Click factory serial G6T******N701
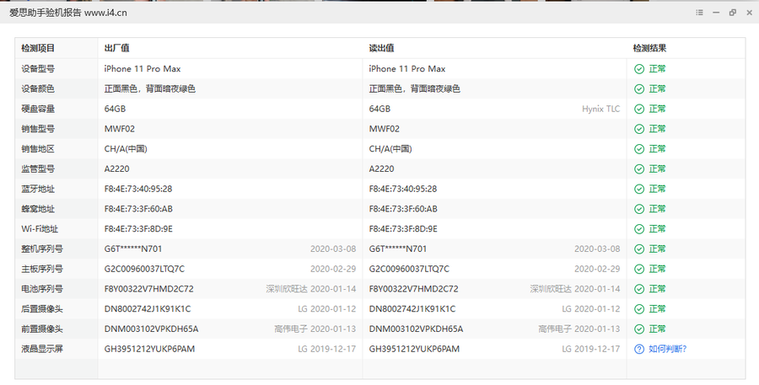 [x=133, y=249]
